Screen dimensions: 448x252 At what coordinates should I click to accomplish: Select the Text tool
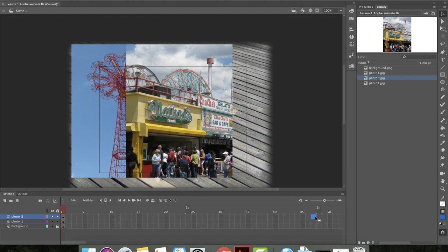point(443,59)
